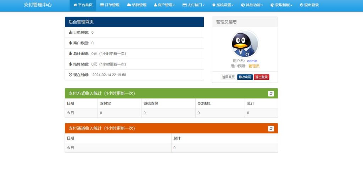Click 退出登录 in the top navbar
The image size is (363, 169).
click(x=309, y=5)
